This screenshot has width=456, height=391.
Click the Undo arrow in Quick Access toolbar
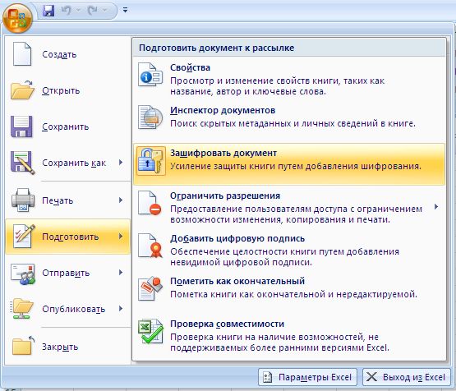click(x=66, y=11)
